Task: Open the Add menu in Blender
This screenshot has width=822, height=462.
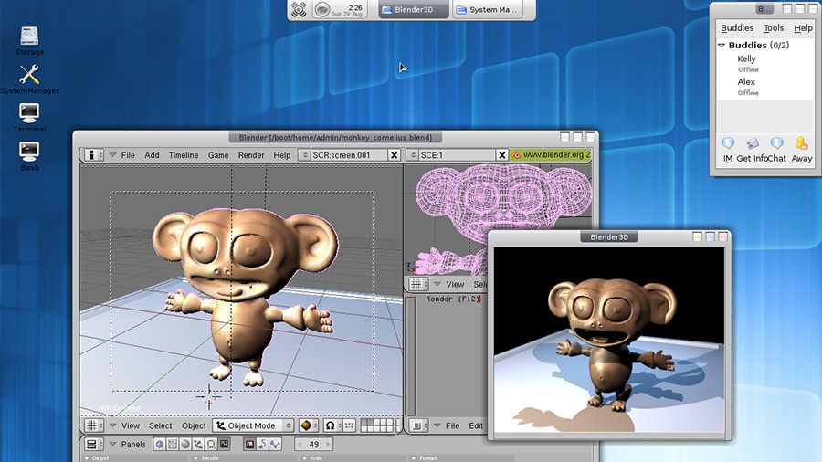Action: (x=152, y=155)
